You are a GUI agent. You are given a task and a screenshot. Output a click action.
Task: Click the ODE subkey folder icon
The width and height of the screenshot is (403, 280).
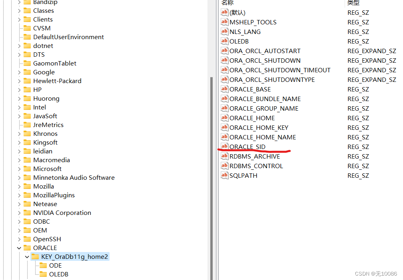click(43, 265)
